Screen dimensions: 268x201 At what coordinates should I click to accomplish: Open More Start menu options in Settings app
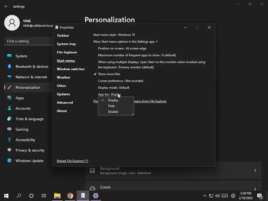(125, 42)
